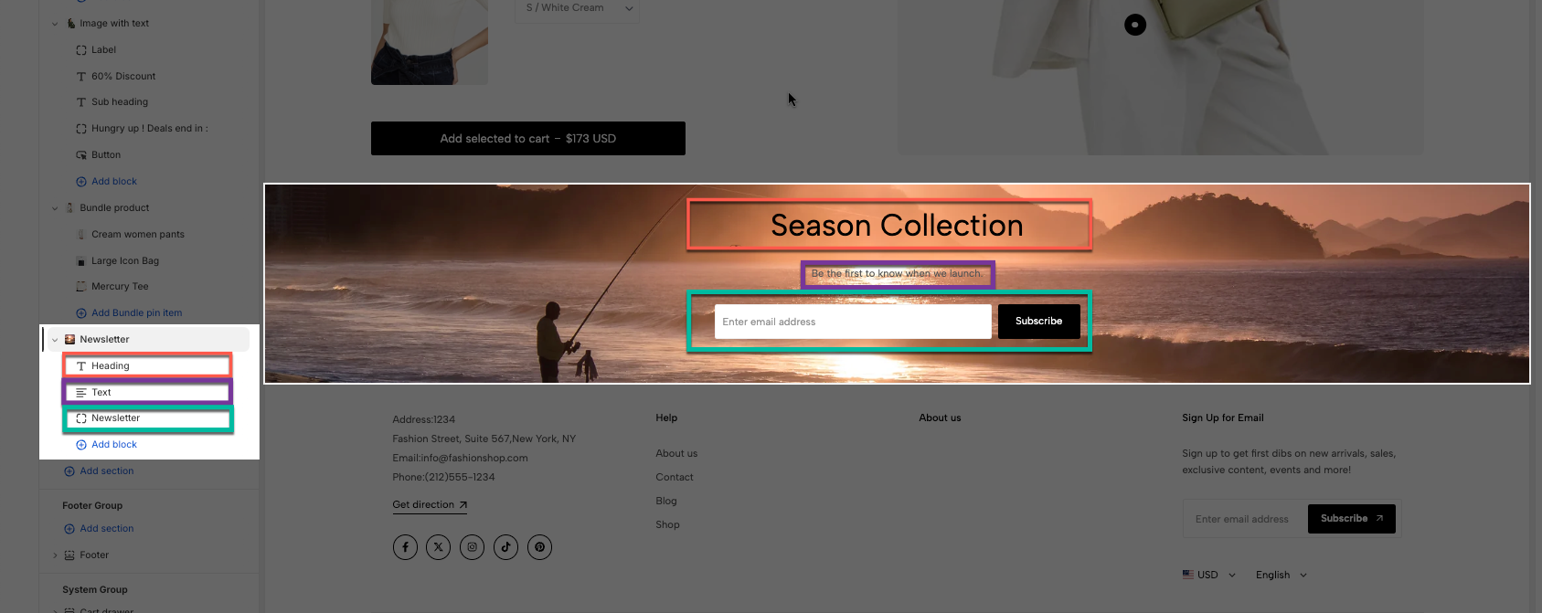
Task: Click the Sign Up for Email heading
Action: 1223,418
